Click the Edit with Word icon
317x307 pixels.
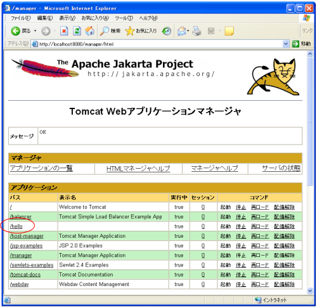(211, 31)
